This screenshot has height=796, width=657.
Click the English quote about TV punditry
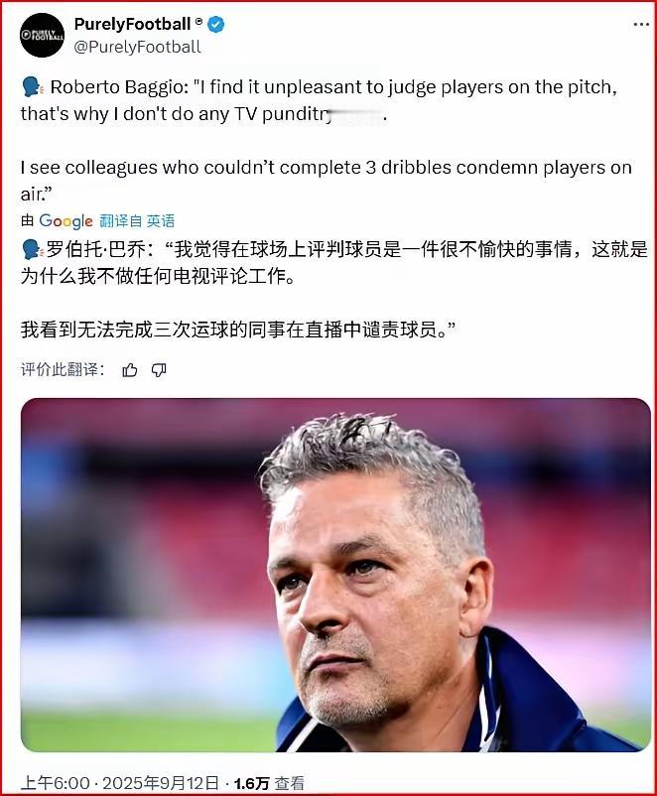tap(319, 100)
